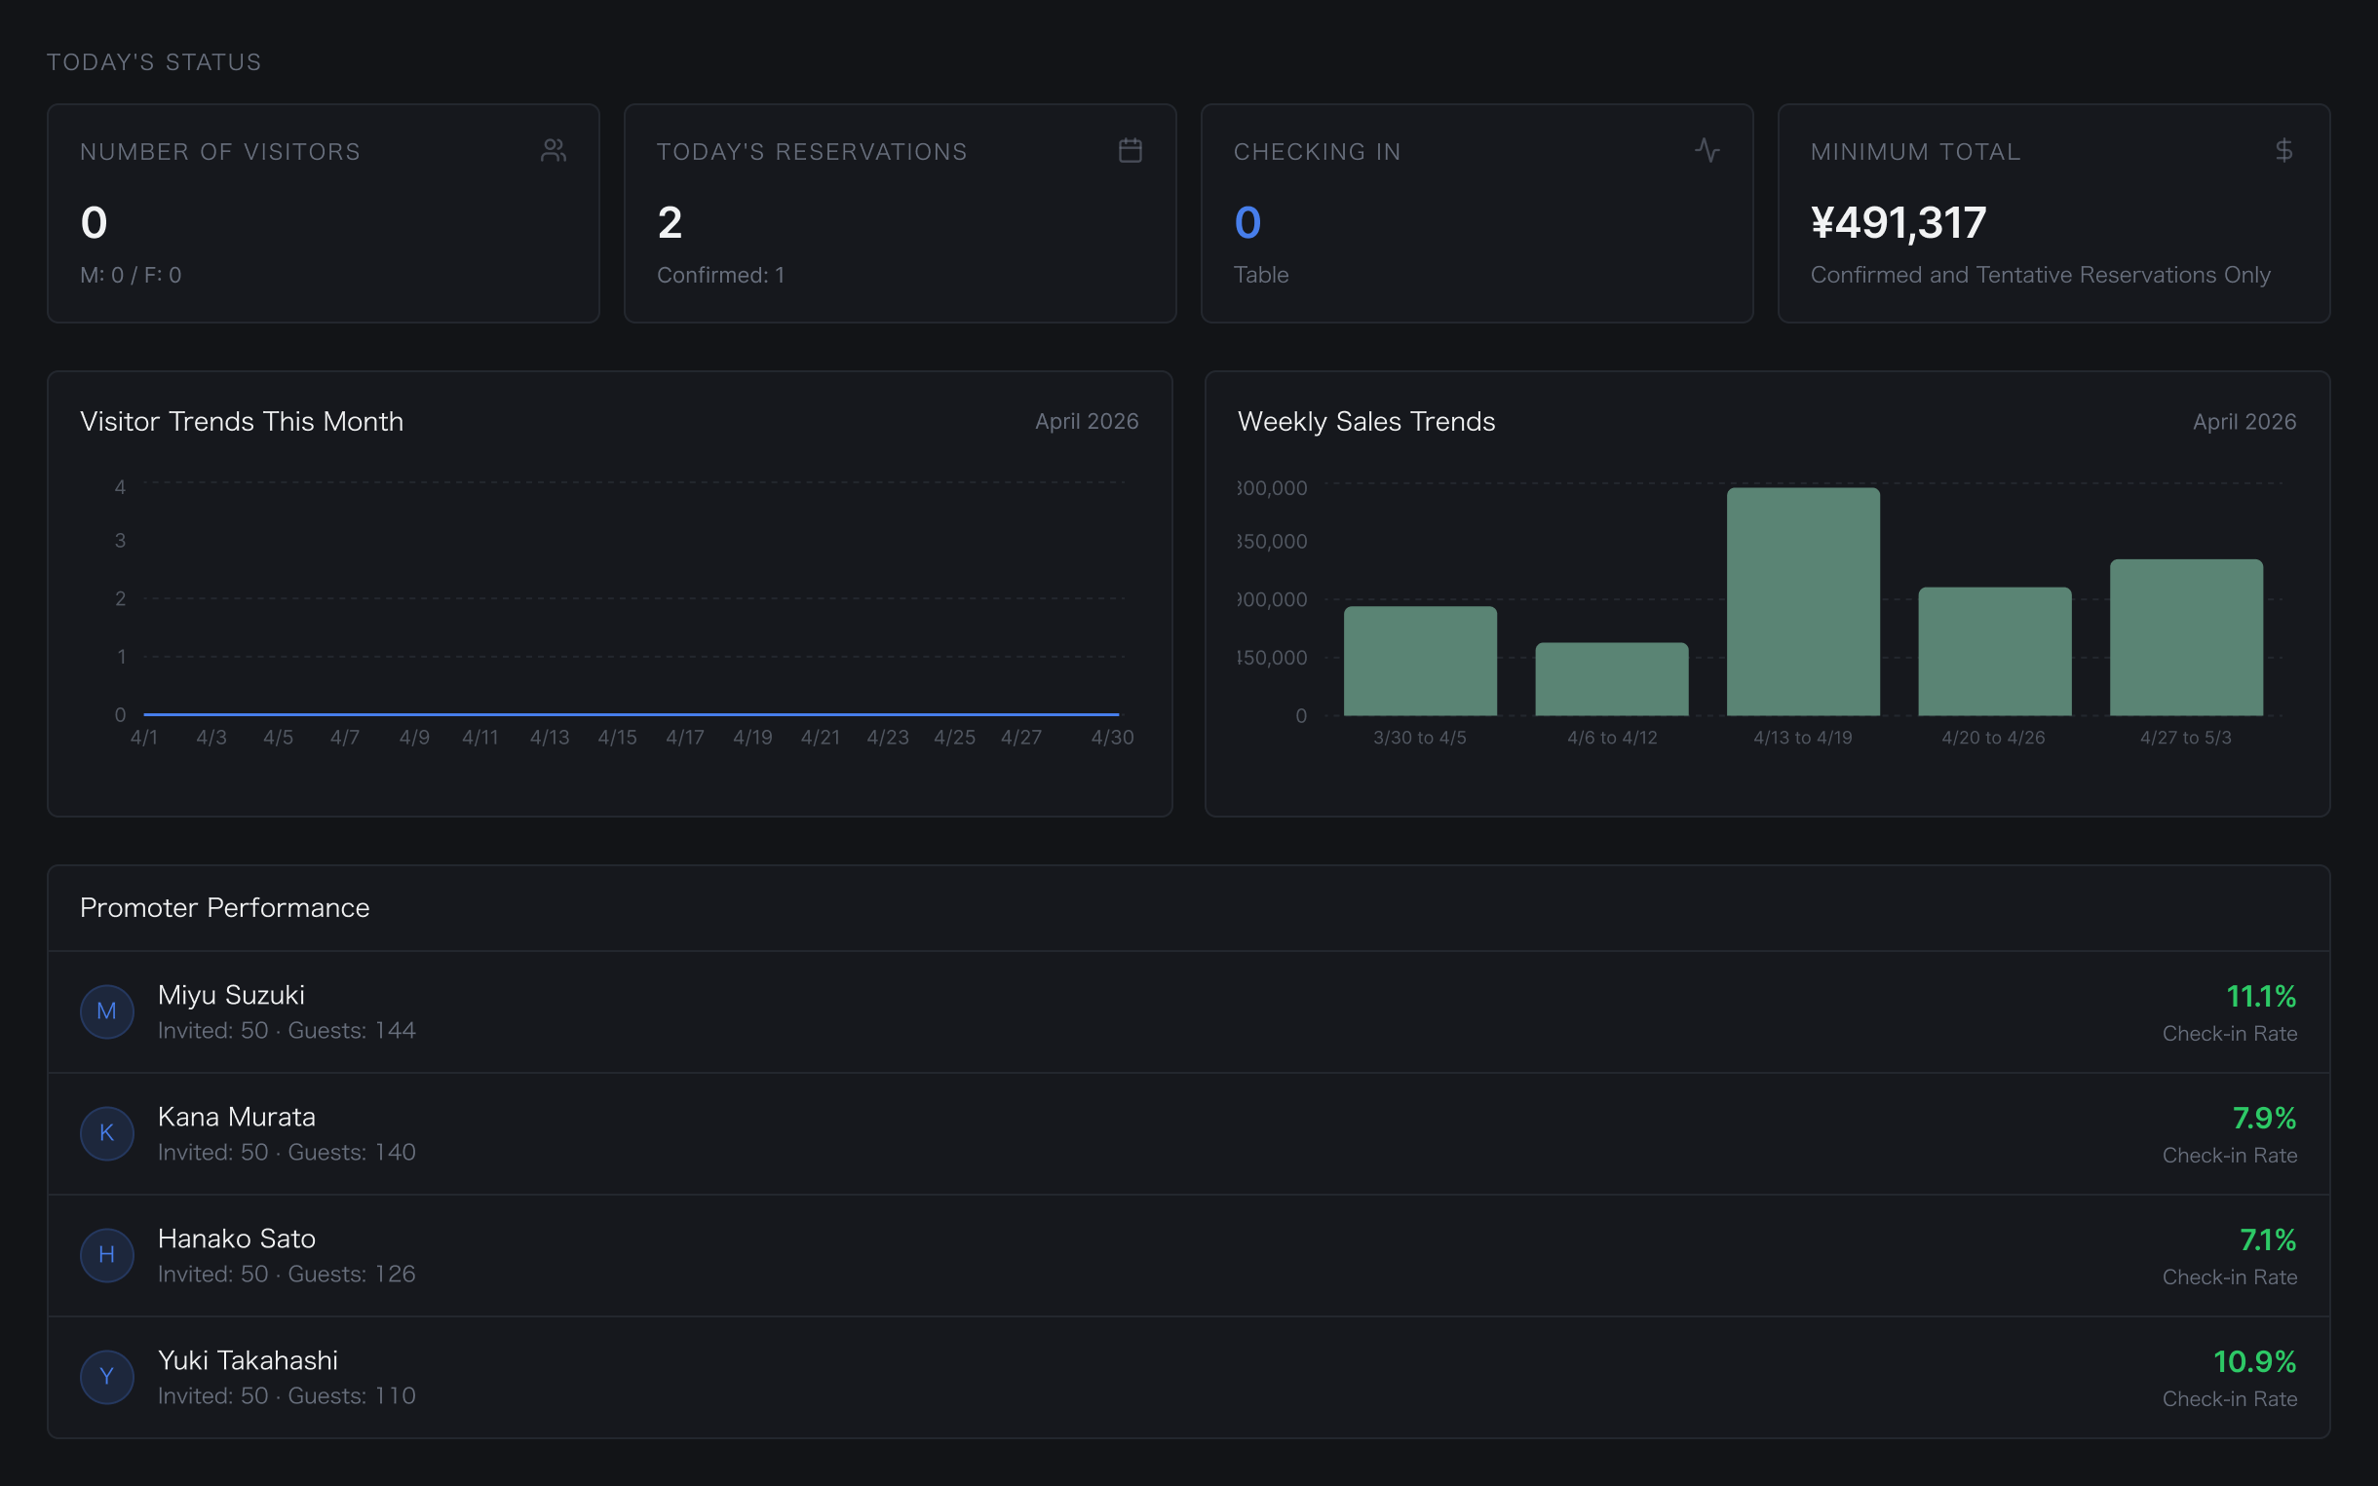Click the Visitor Trends This Month title

click(242, 422)
